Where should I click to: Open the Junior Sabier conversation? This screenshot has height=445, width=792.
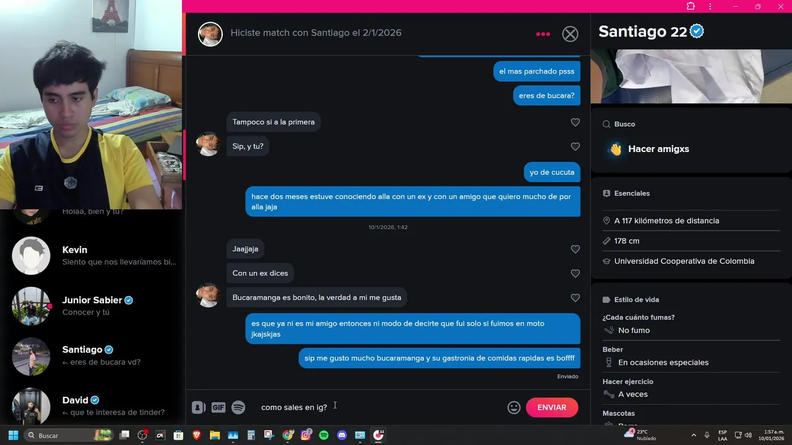click(92, 306)
